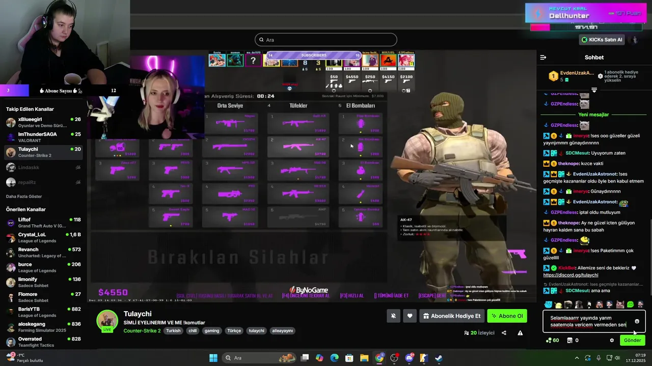Open Tulaychi's channel avatar with LIVE badge
The width and height of the screenshot is (652, 366).
coord(107,321)
